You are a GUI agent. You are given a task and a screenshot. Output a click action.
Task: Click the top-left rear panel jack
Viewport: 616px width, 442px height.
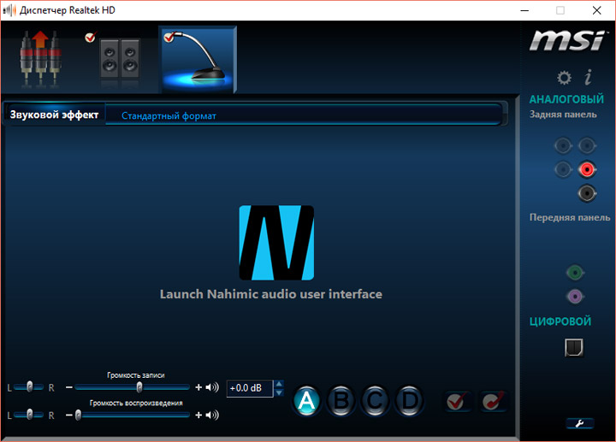click(x=563, y=146)
